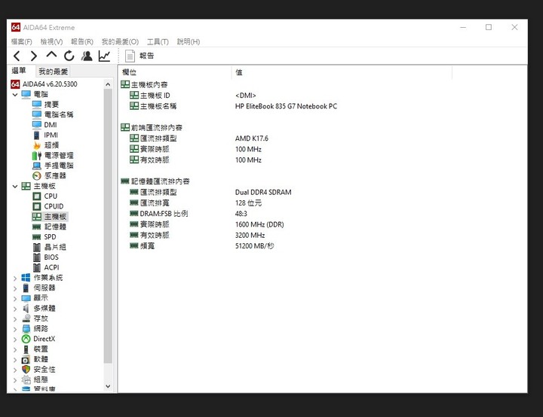543x417 pixels.
Task: Switch to the 選單 tab
Action: (x=19, y=71)
